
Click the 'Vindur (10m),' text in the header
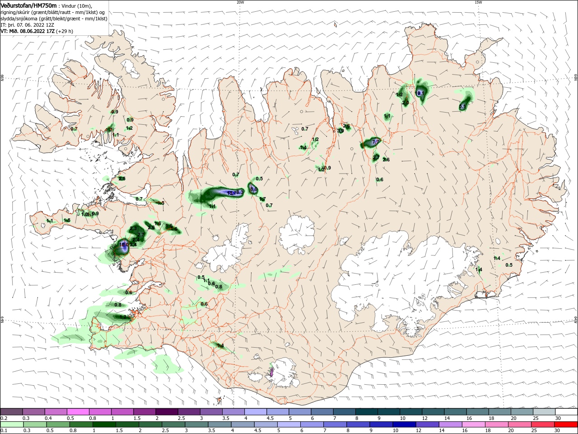(76, 6)
